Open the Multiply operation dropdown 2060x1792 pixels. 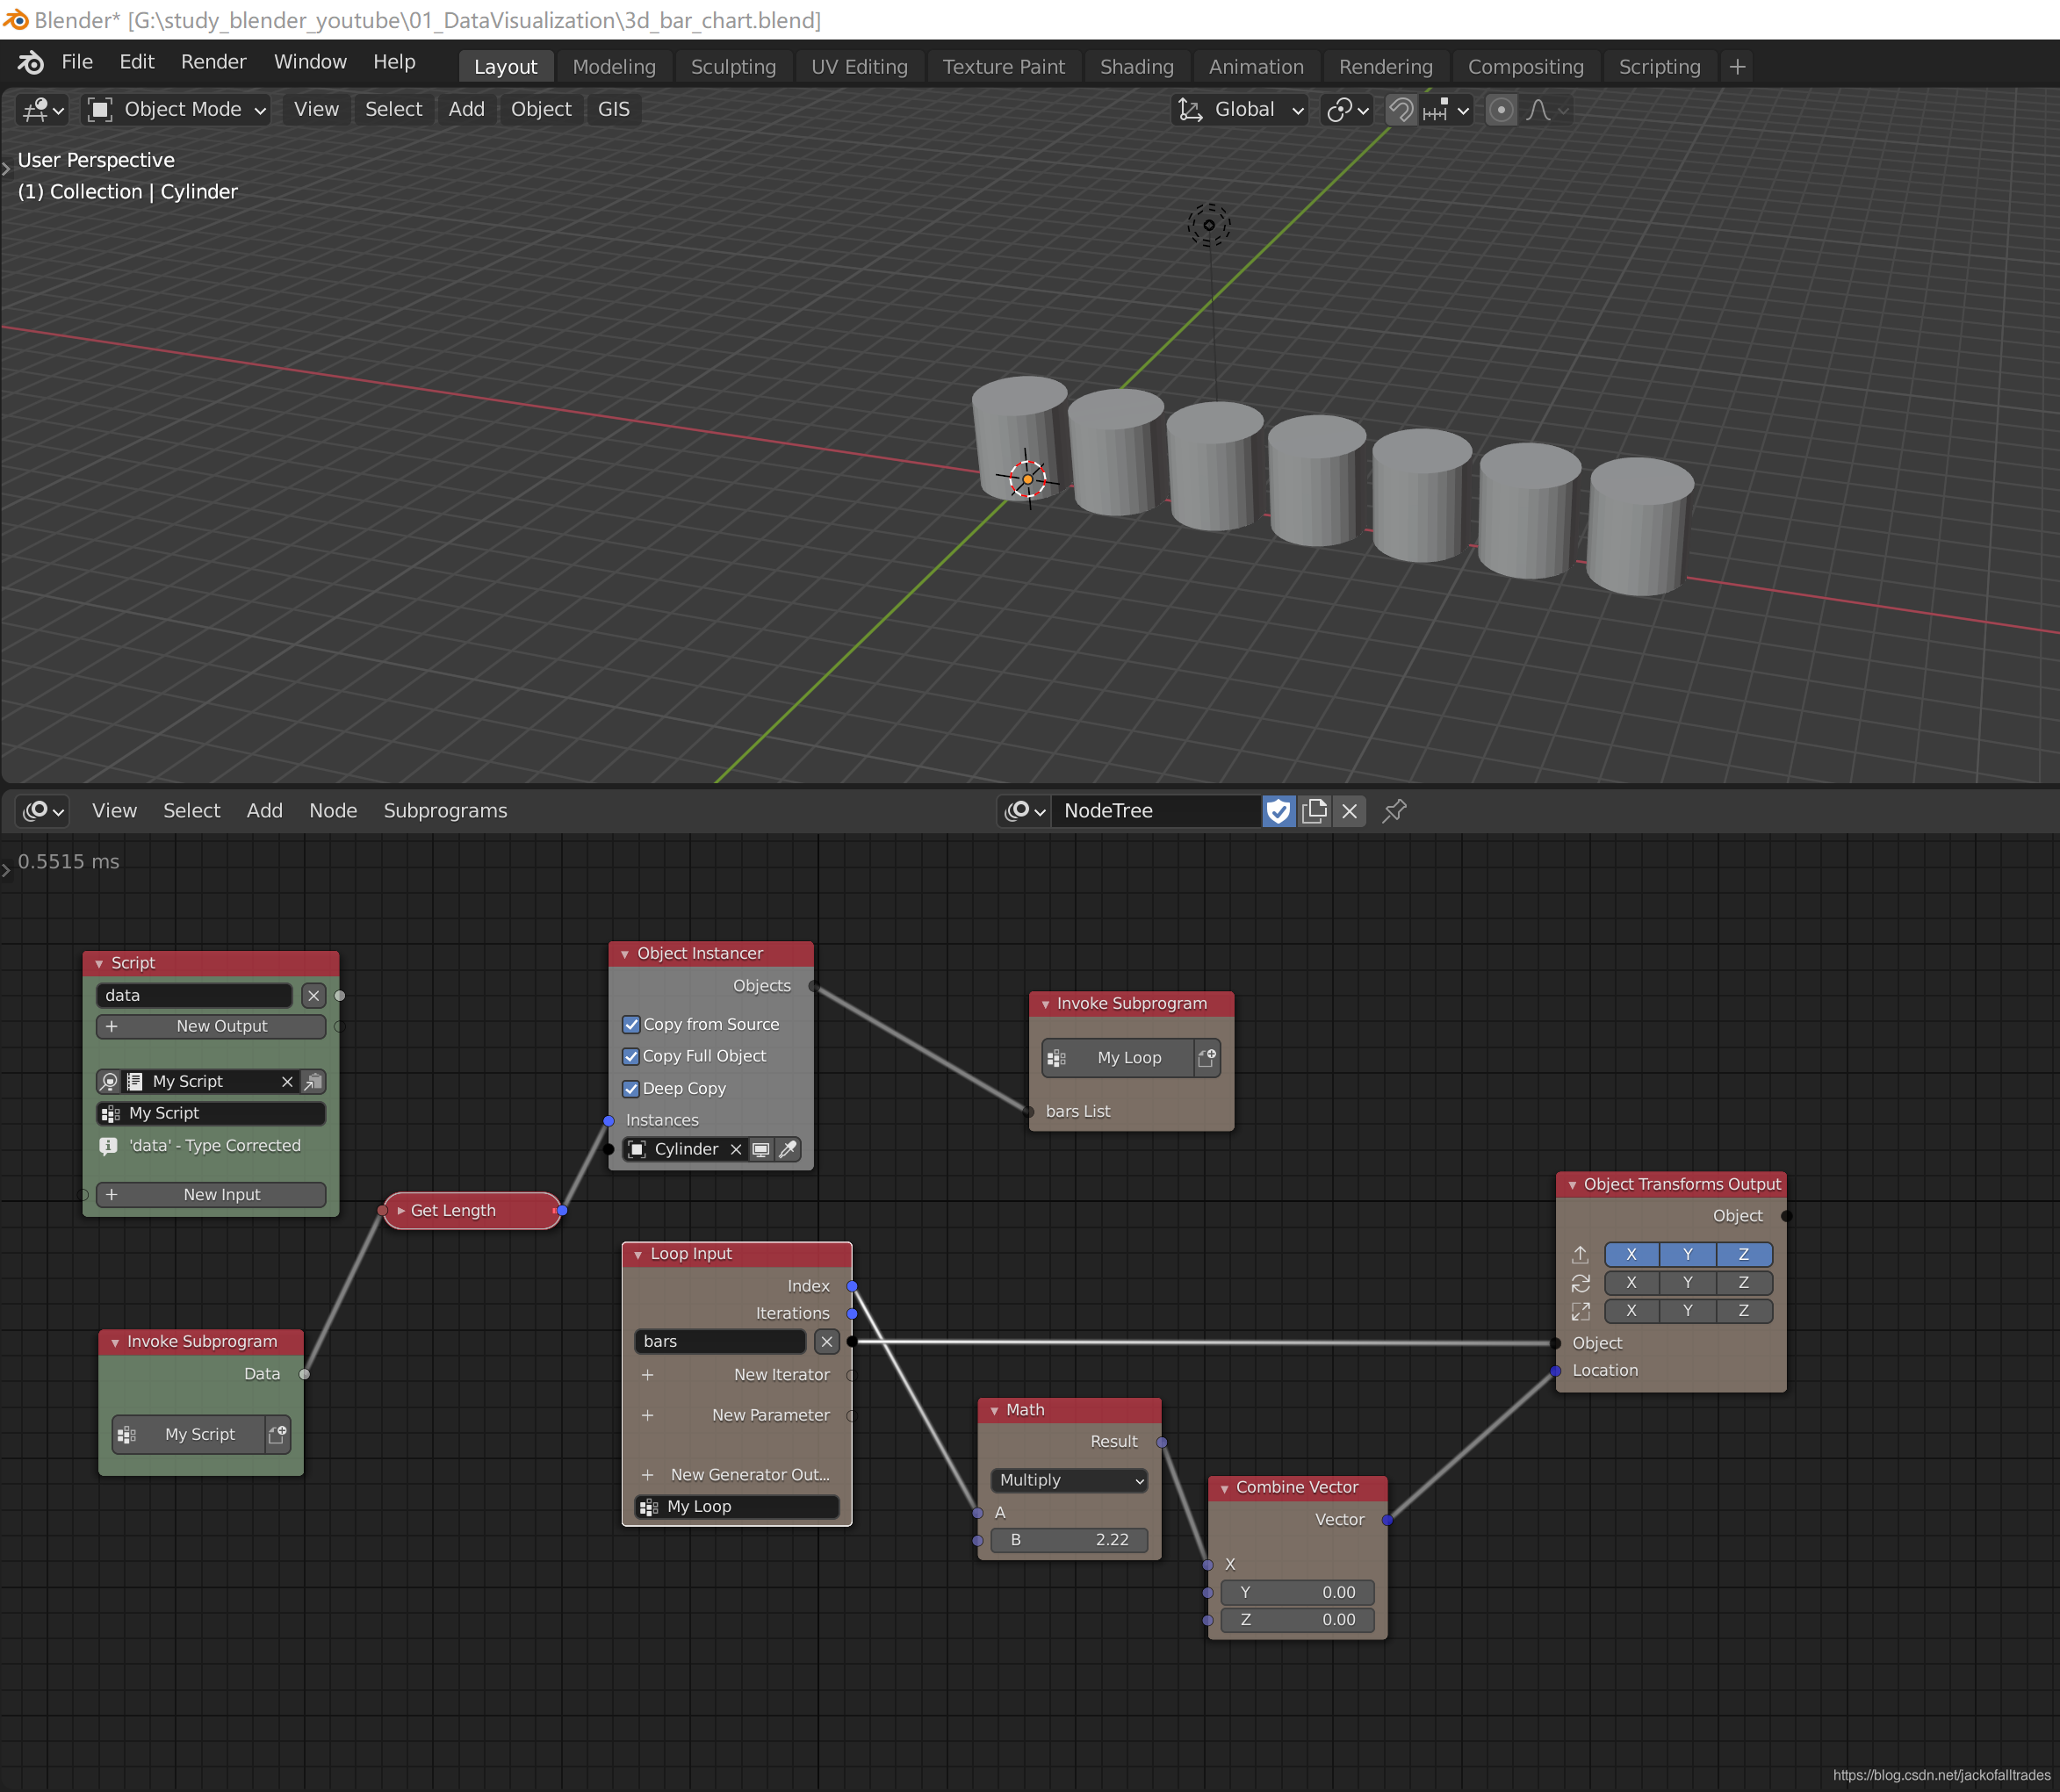point(1069,1480)
